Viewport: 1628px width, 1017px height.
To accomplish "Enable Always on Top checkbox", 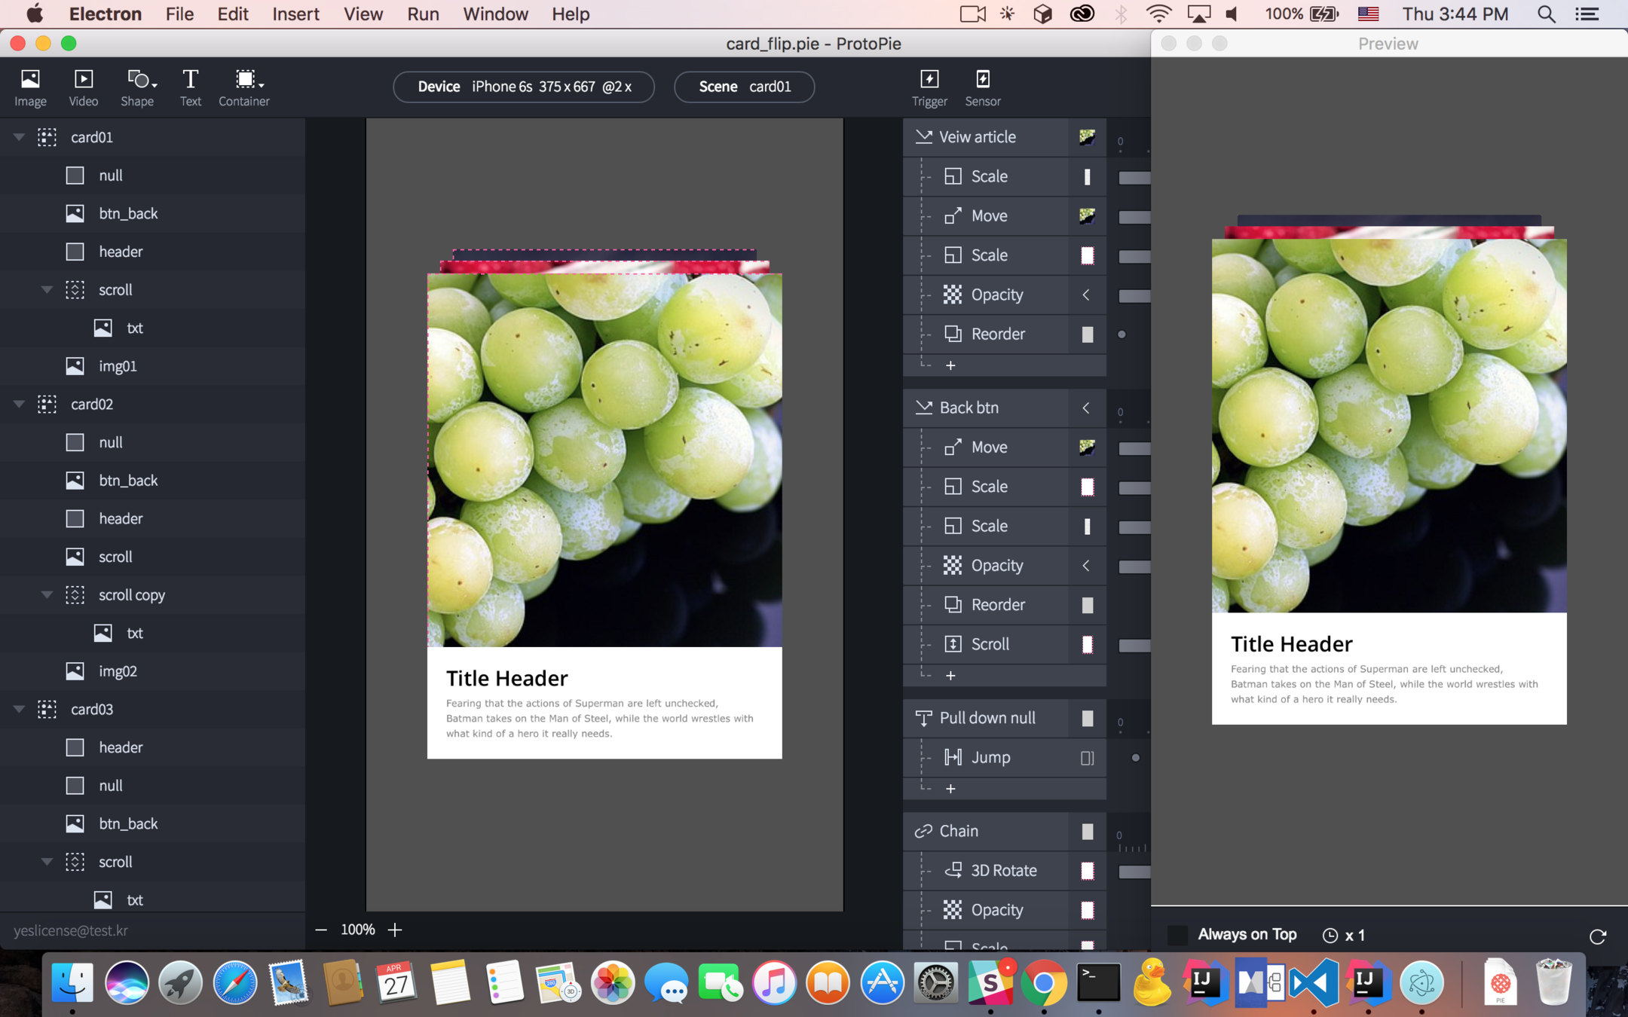I will coord(1177,935).
